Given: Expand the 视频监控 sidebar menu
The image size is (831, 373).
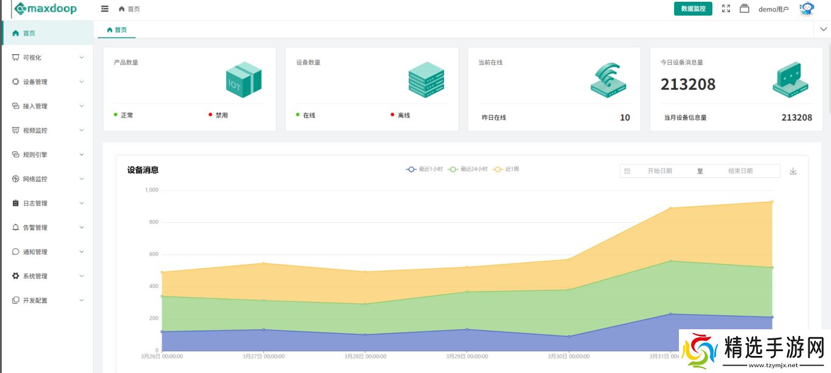Looking at the screenshot, I should (x=47, y=131).
